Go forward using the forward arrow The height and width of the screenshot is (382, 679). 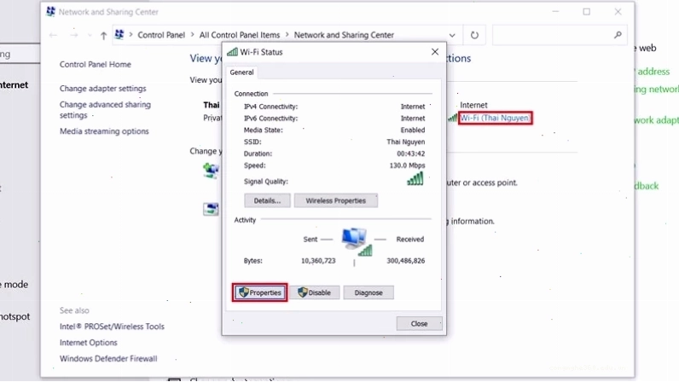pyautogui.click(x=74, y=35)
